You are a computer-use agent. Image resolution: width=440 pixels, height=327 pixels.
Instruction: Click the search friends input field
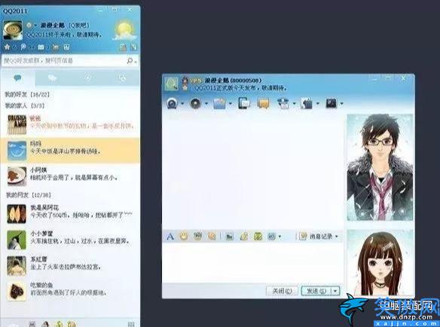(64, 60)
